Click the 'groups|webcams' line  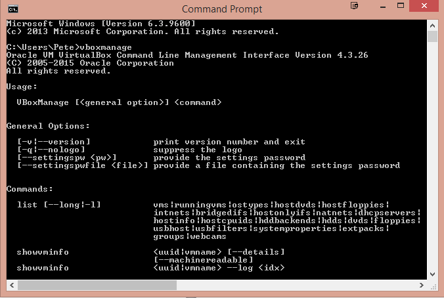[x=190, y=236]
